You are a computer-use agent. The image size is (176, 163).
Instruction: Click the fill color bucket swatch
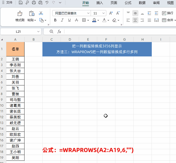pos(94,20)
